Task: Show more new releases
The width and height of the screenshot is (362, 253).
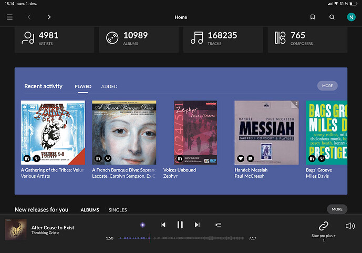Action: pos(337,209)
